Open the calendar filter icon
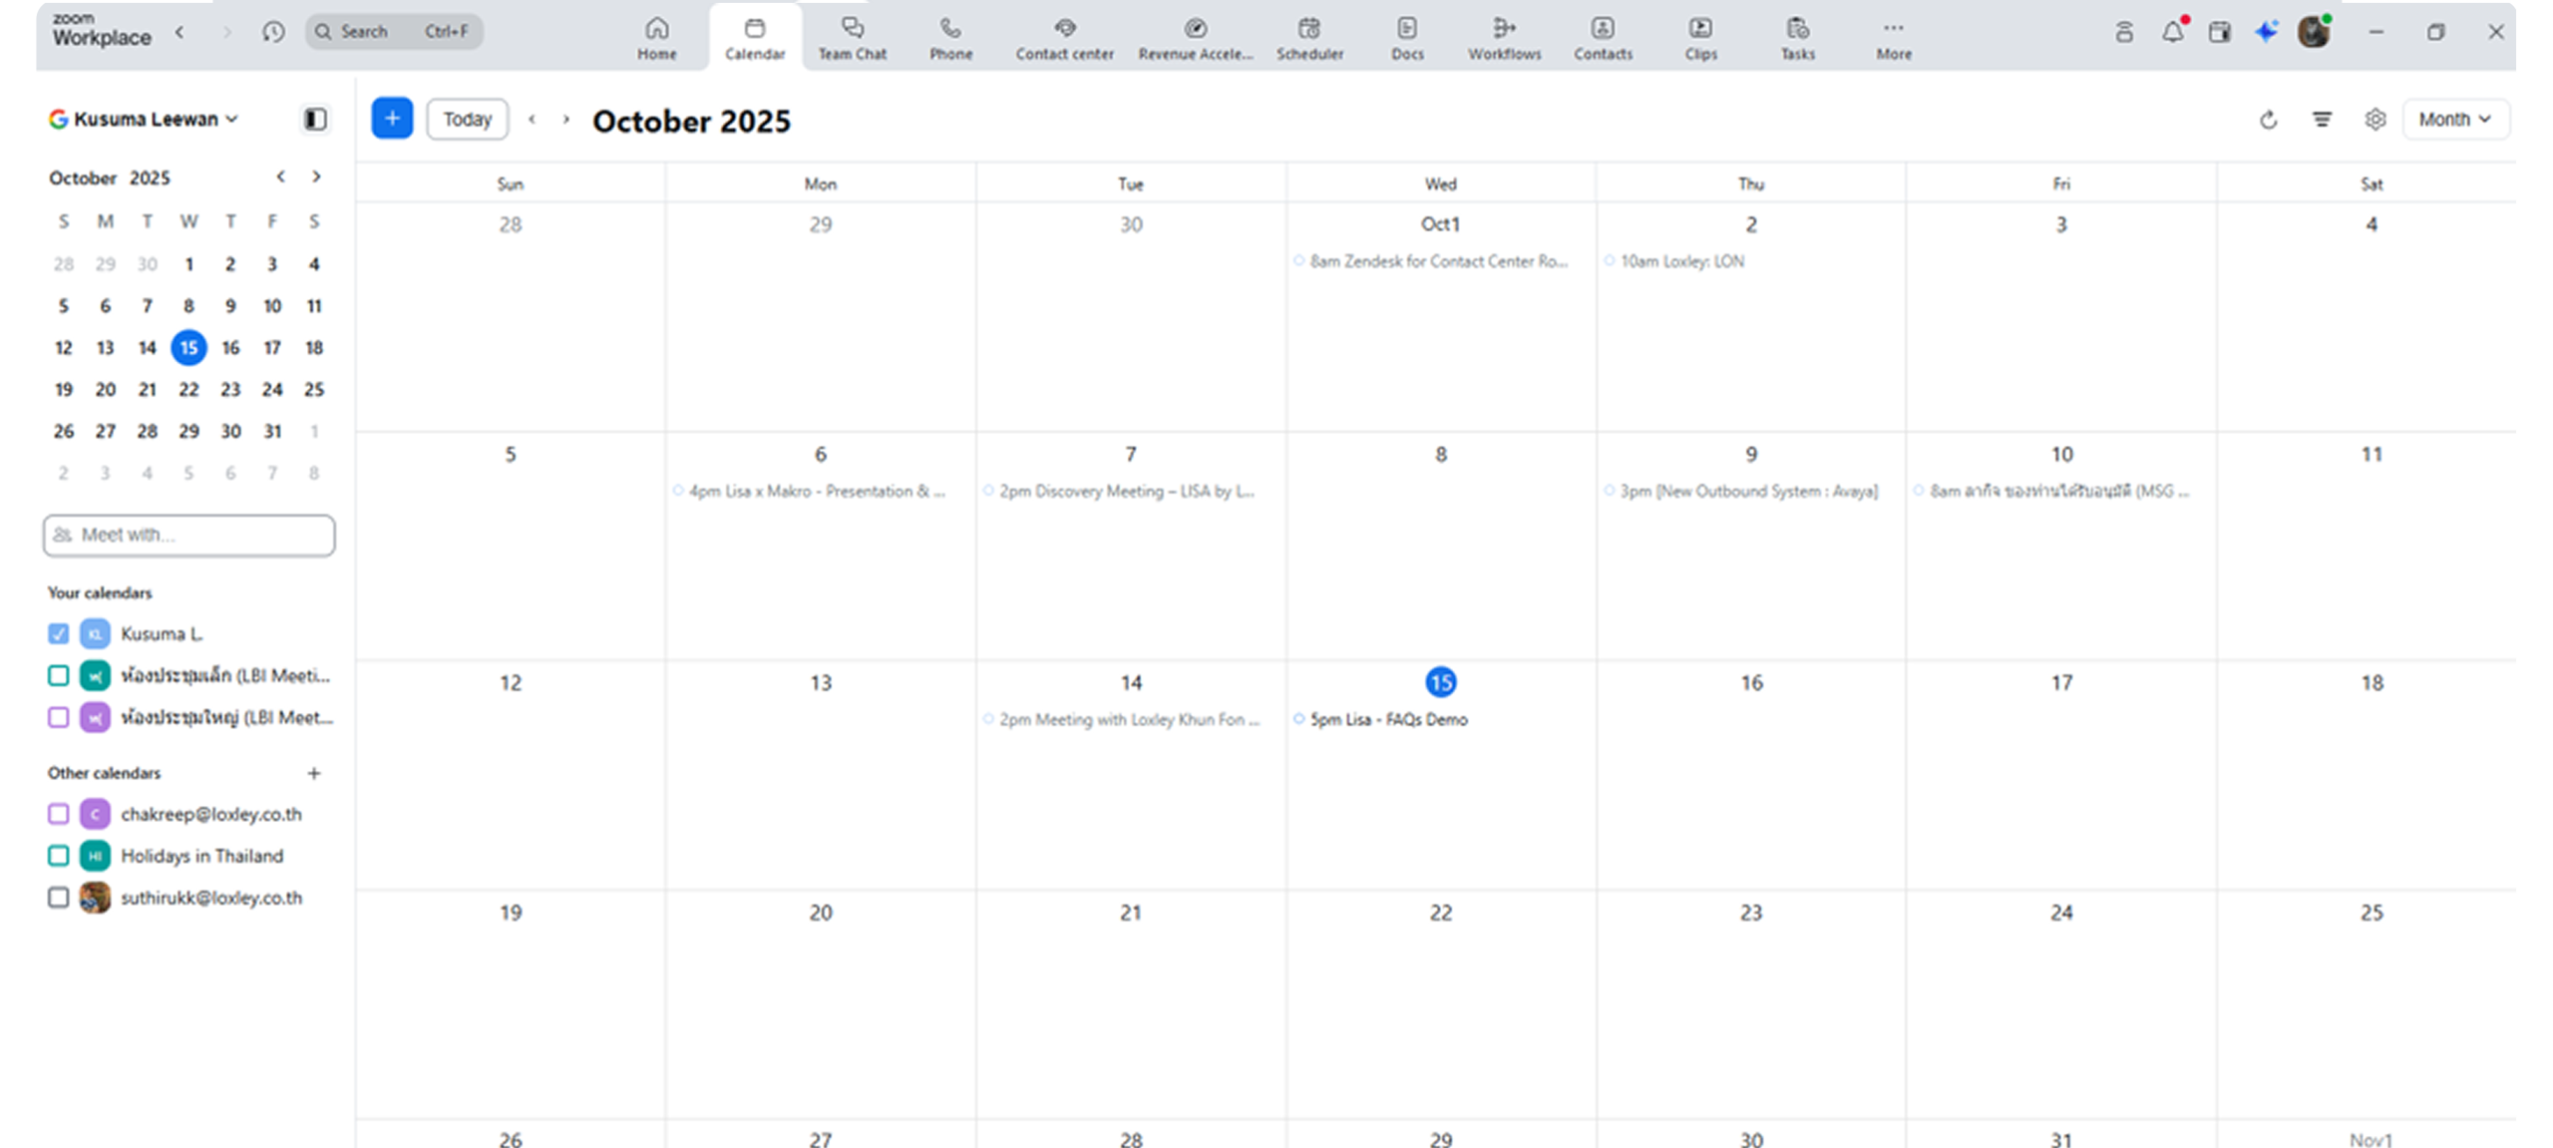 [2322, 120]
